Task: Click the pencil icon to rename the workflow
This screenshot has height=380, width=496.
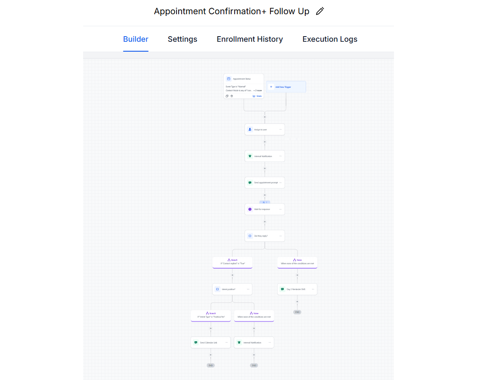Action: pos(320,11)
